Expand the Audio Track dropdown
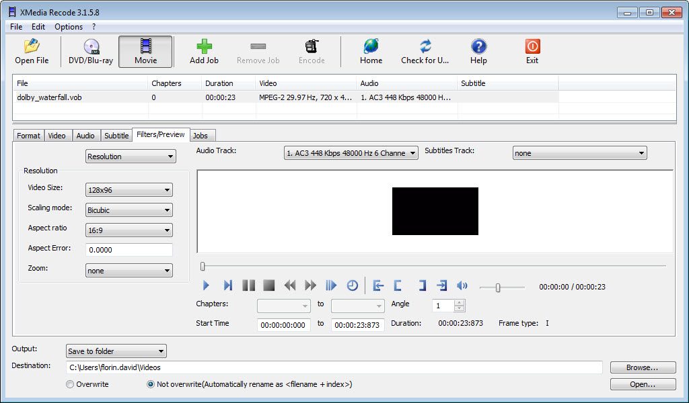 pyautogui.click(x=351, y=153)
